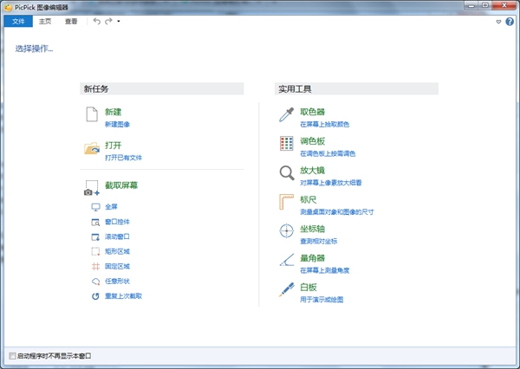The height and width of the screenshot is (369, 520).
Task: Switch to the 主页 tab
Action: coord(45,21)
